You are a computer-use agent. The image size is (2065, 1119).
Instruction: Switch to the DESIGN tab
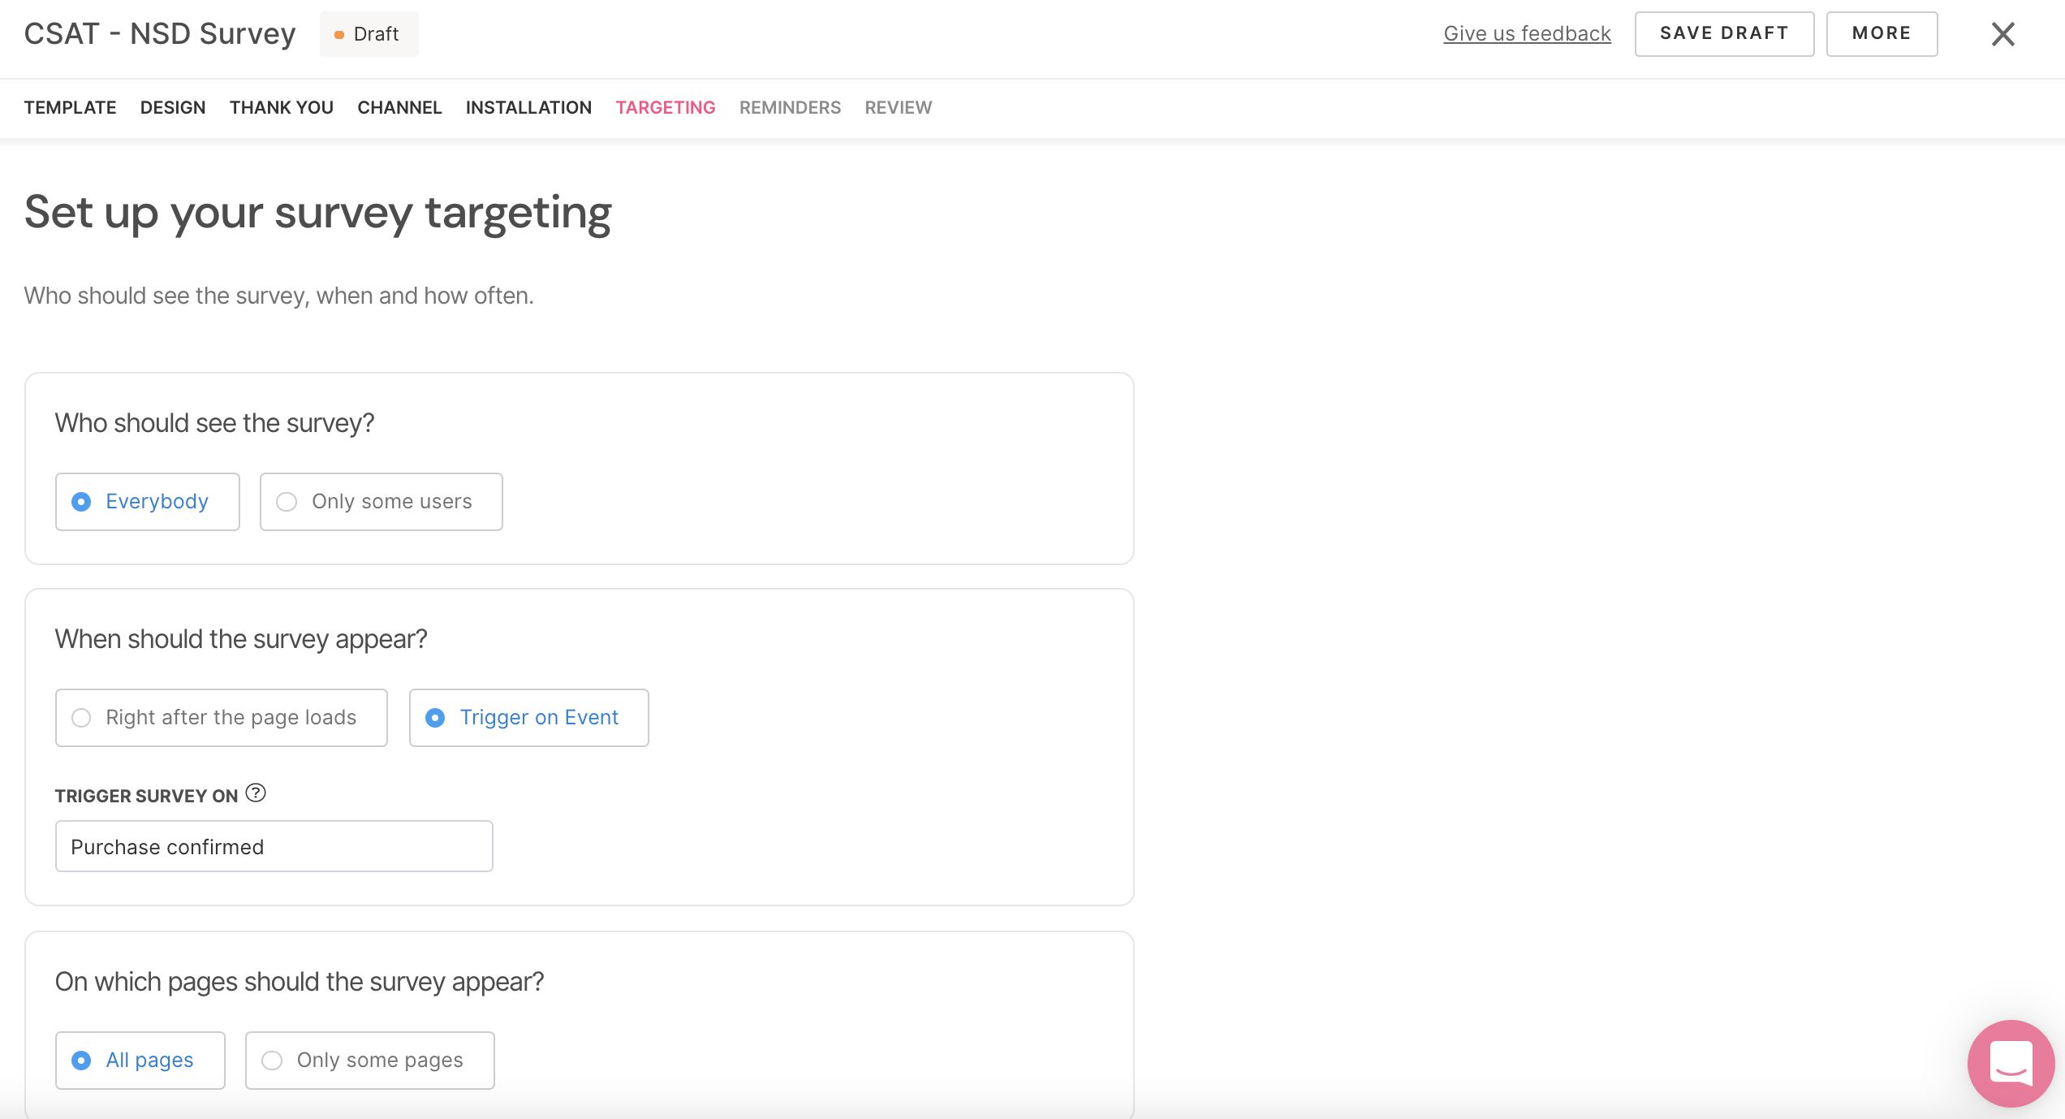[172, 106]
